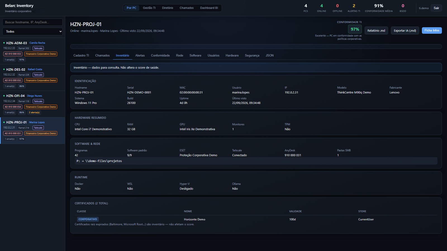Click the IP value 192.0.2.31 in Identificação
Image resolution: width=447 pixels, height=251 pixels.
291,92
